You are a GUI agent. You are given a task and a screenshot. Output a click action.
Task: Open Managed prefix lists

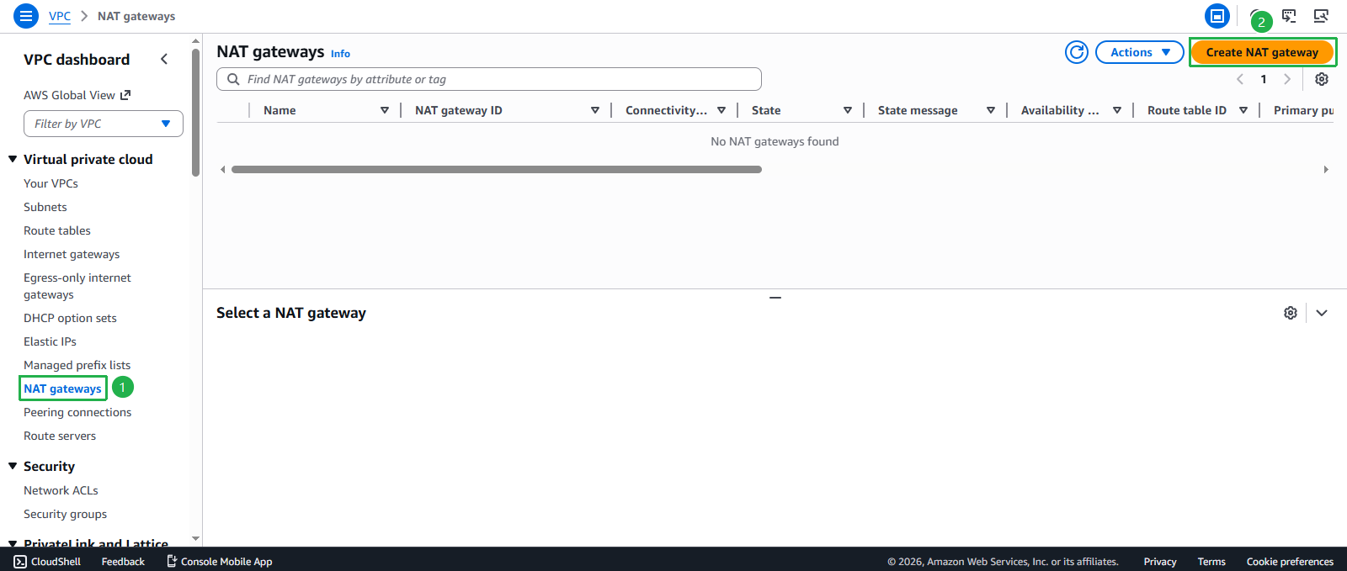77,365
